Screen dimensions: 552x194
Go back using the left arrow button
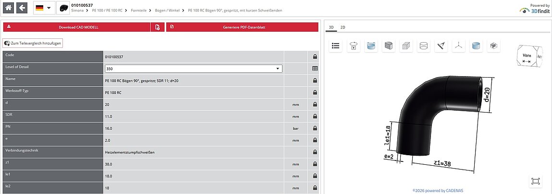[x=22, y=8]
